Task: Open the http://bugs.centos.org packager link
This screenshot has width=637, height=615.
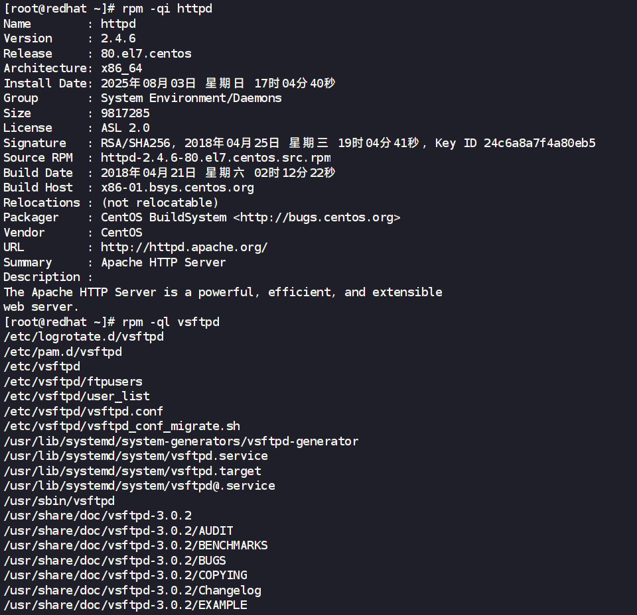Action: point(317,217)
